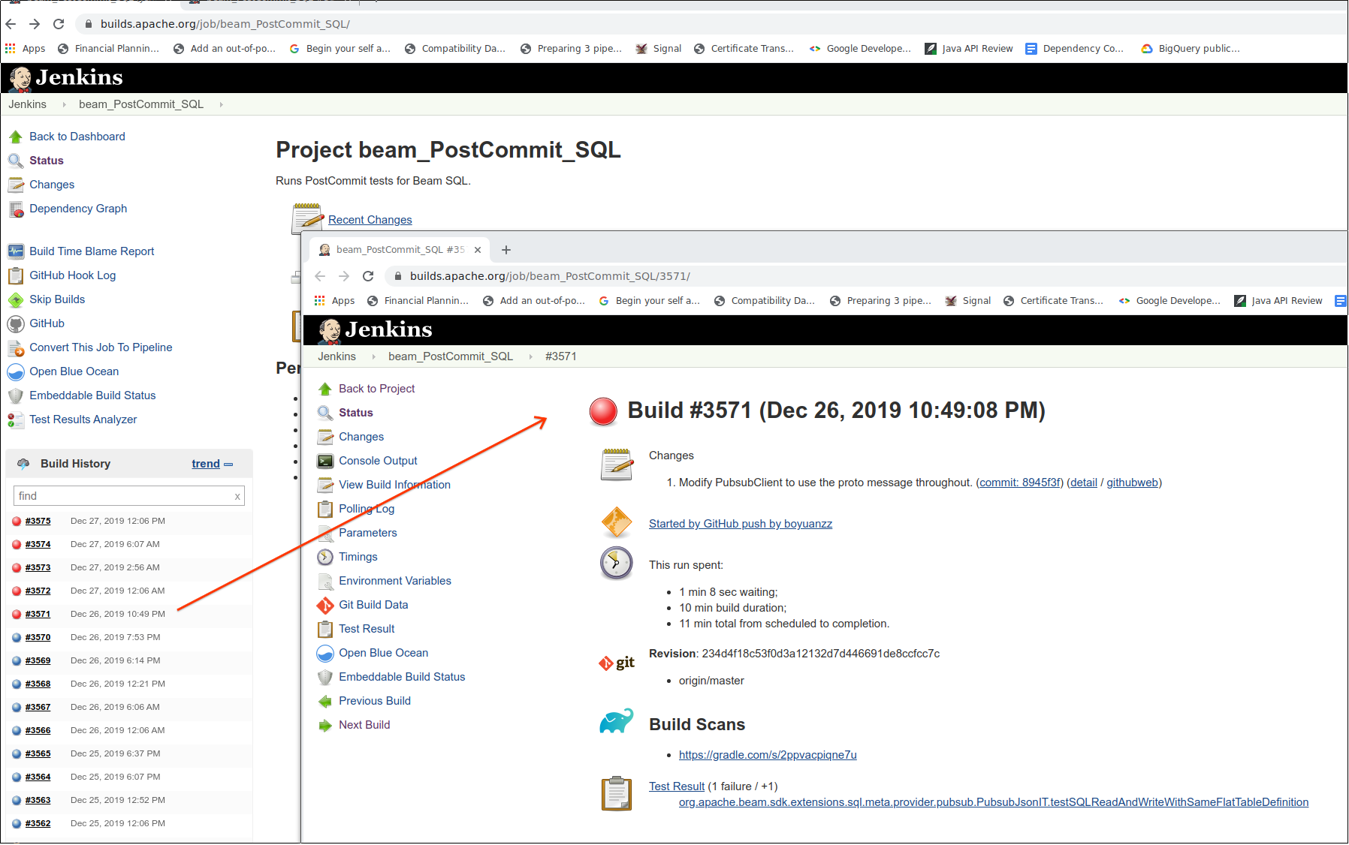Screen dimensions: 1349x845
Task: Open the detail link for the change
Action: point(1083,483)
